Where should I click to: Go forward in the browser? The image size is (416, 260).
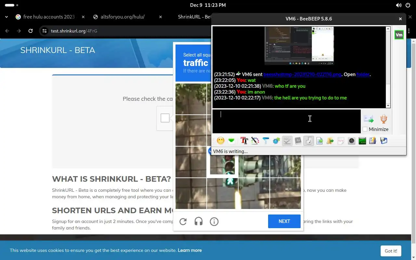[19, 31]
